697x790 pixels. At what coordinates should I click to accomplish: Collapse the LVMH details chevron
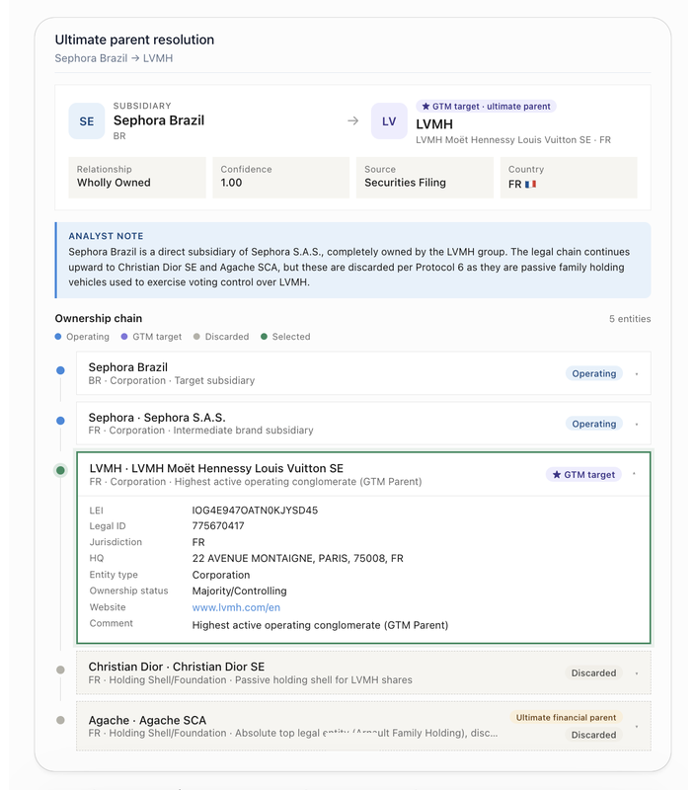[x=634, y=474]
